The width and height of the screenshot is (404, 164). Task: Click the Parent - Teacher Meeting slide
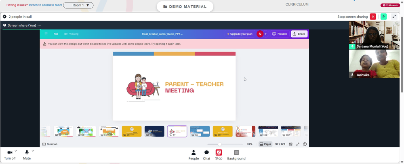click(x=174, y=86)
